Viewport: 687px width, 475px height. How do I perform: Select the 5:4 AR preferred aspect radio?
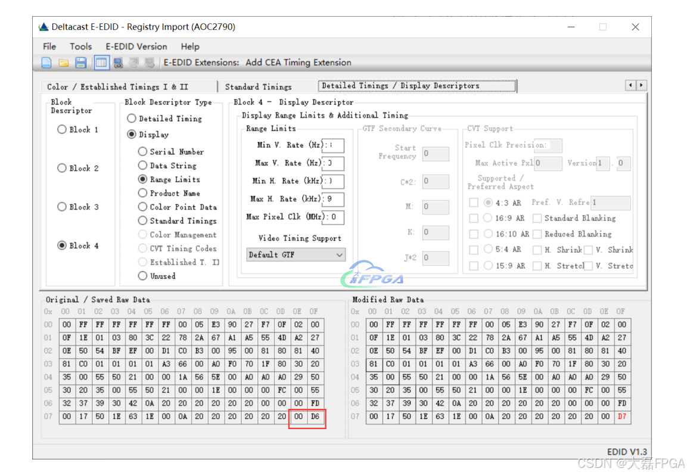pos(488,249)
